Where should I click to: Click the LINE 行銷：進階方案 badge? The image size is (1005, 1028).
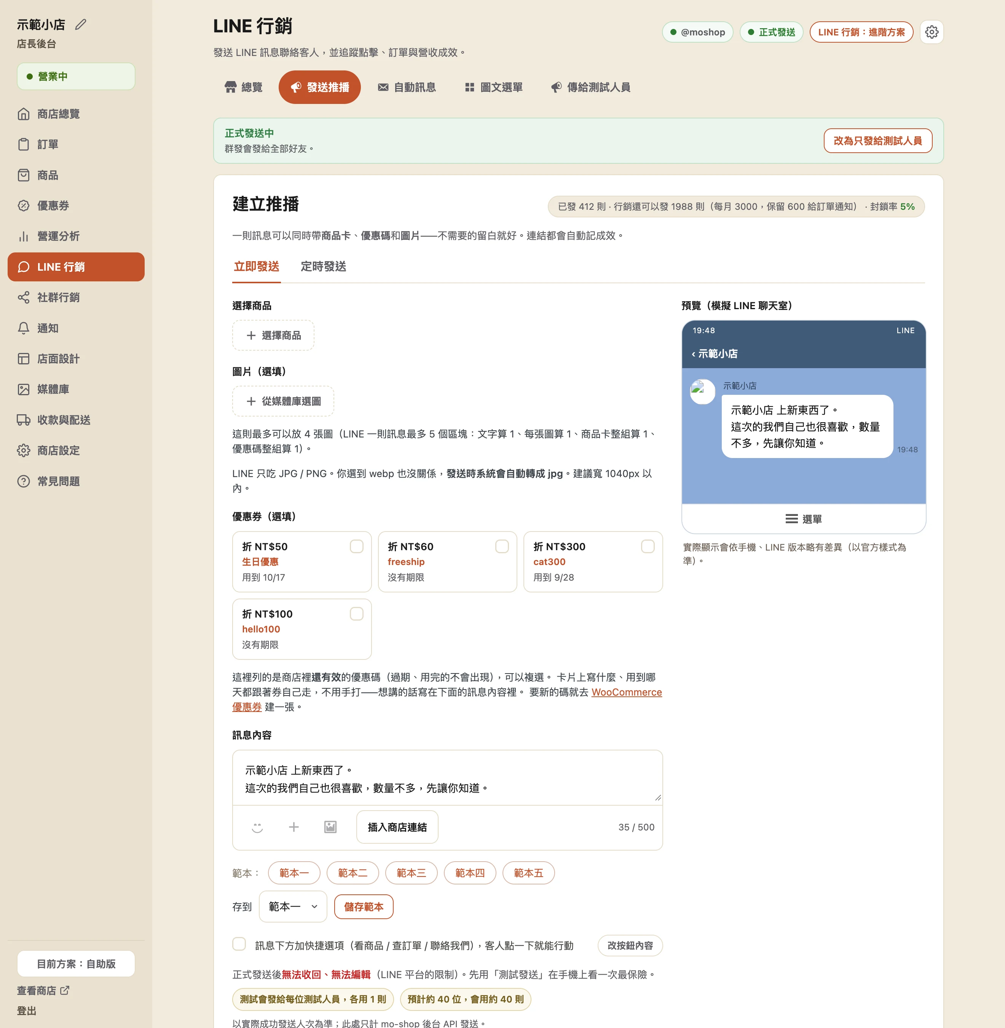coord(861,32)
